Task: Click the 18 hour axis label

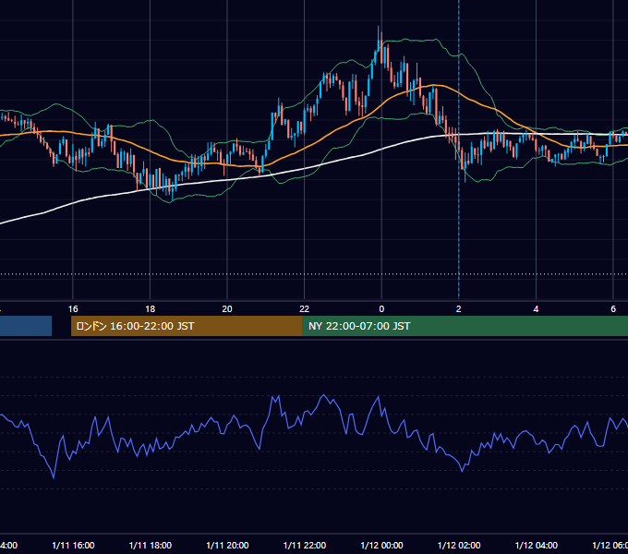Action: click(150, 309)
